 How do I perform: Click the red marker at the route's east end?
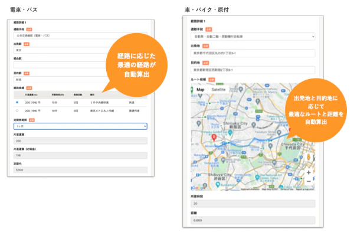point(290,130)
